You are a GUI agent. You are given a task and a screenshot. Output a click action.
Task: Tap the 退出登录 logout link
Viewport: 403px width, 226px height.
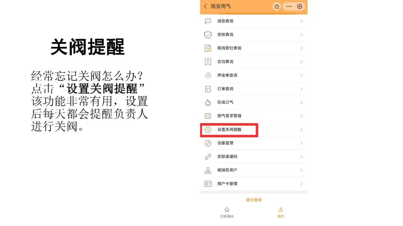pyautogui.click(x=254, y=200)
